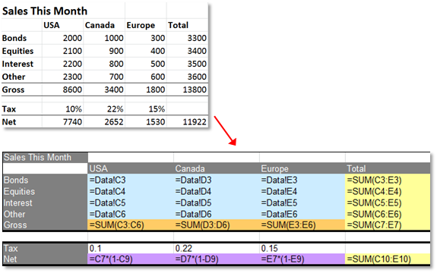The image size is (437, 273).
Task: Click the Equities total value 3400
Action: click(x=197, y=51)
